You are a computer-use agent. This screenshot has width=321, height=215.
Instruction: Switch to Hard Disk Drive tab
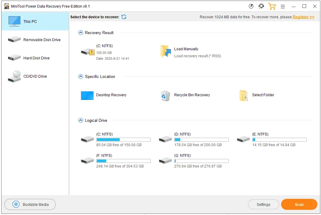click(35, 58)
